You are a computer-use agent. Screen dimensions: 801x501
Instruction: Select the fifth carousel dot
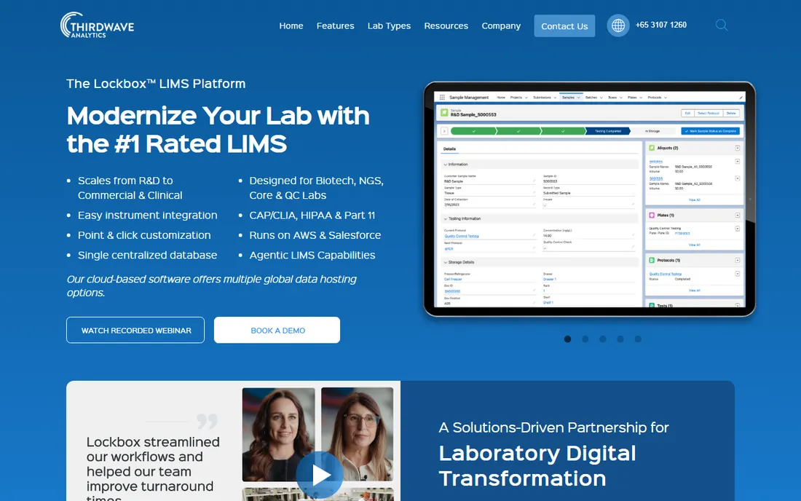point(638,339)
